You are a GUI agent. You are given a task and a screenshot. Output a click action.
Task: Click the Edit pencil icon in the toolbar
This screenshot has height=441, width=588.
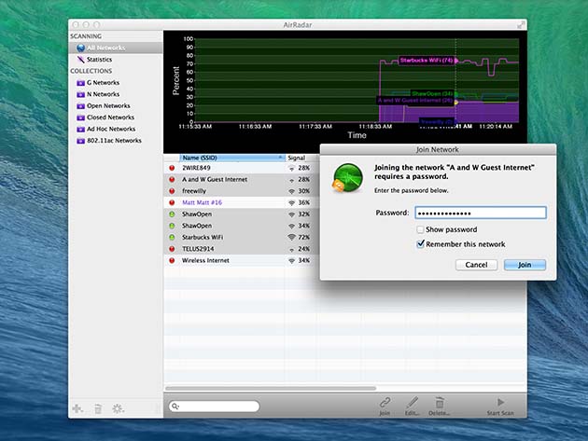(x=412, y=403)
